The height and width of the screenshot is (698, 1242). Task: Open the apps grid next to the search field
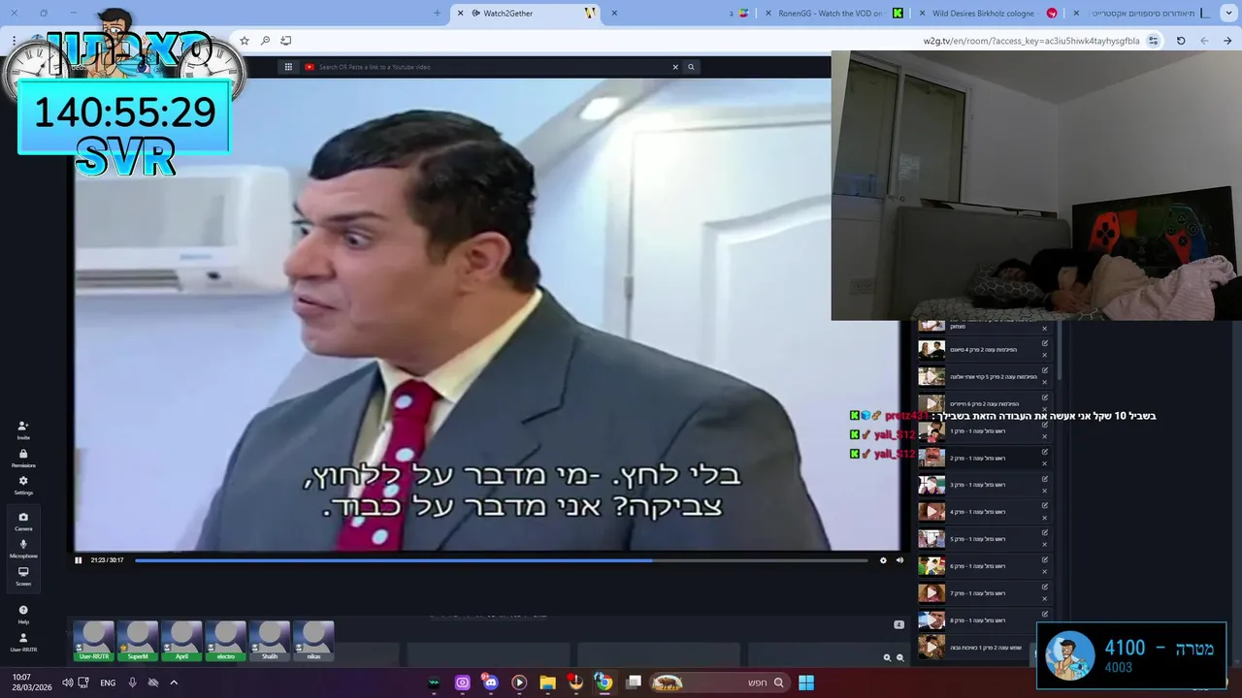pos(288,67)
